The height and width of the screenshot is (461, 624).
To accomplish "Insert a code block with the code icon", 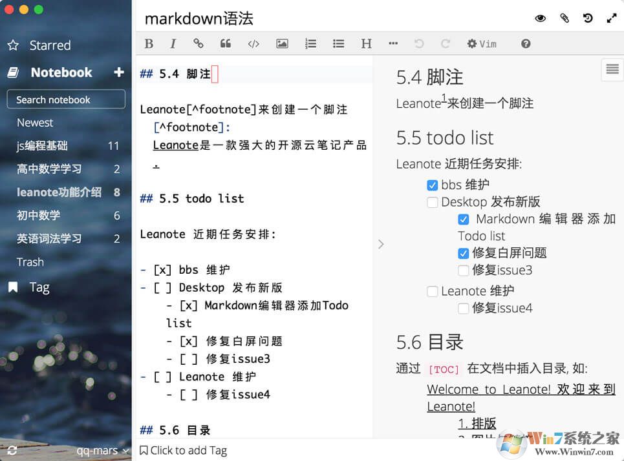I will [x=253, y=44].
